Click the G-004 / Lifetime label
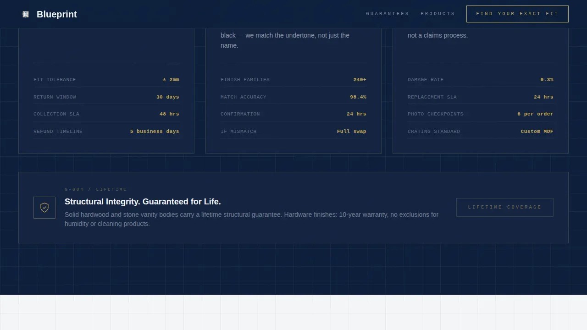The height and width of the screenshot is (330, 587). point(96,189)
